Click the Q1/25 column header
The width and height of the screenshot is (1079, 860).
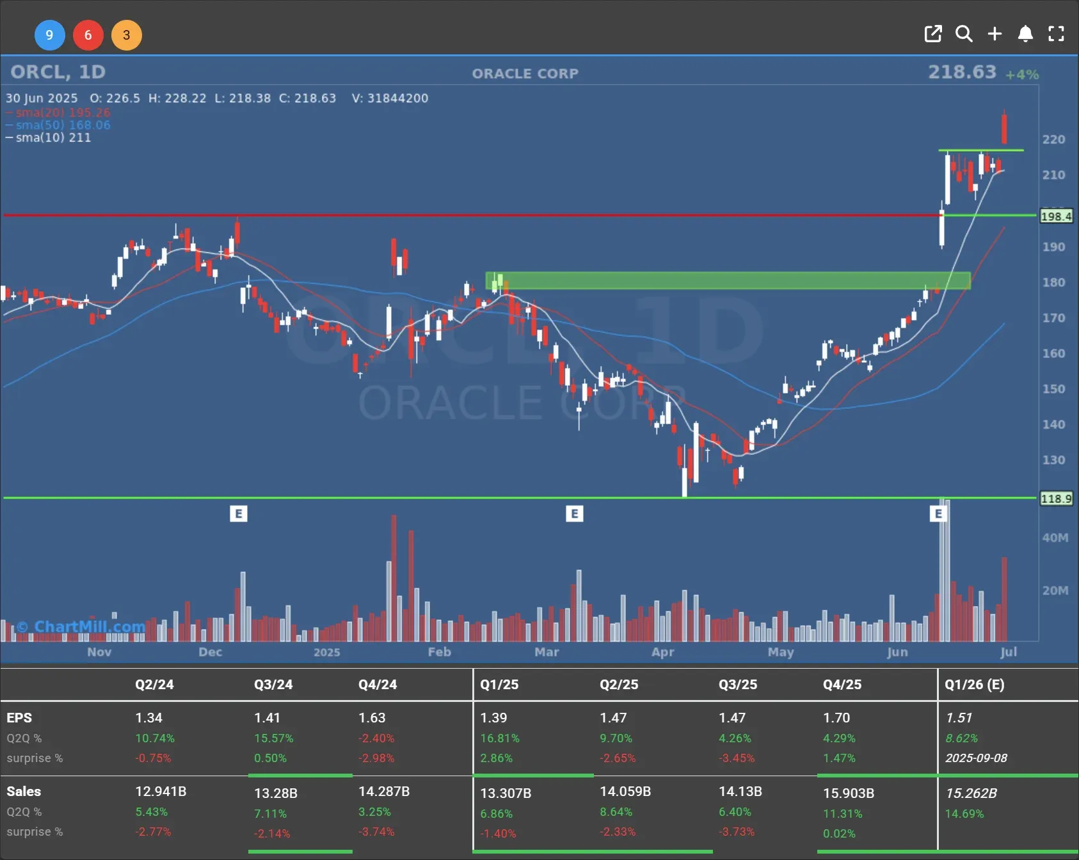pos(499,685)
